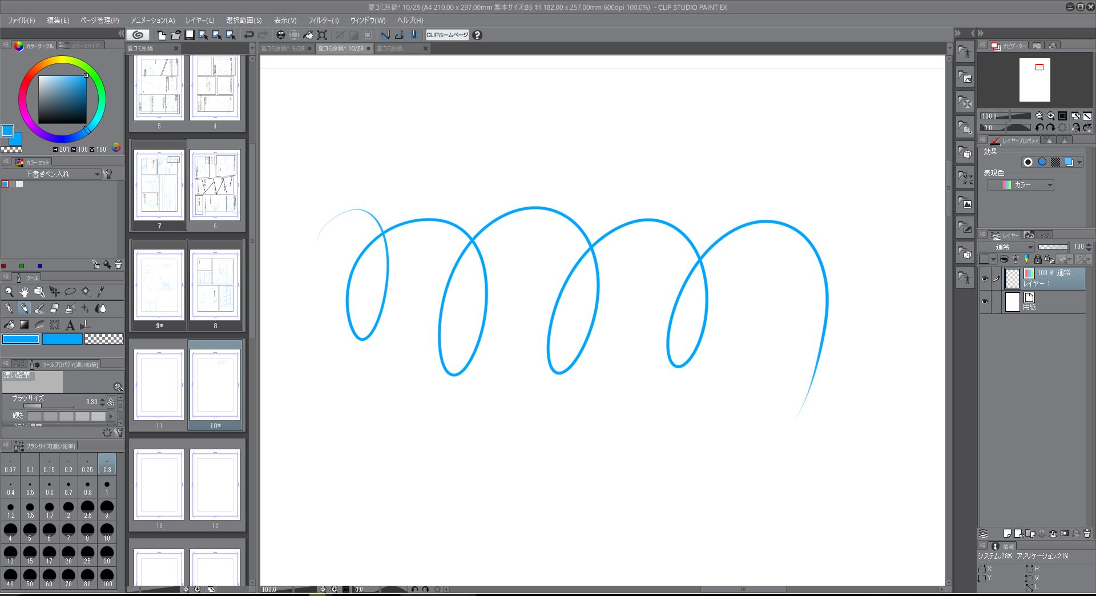Select the Eraser tool
Screen dimensions: 1096x596
click(54, 309)
